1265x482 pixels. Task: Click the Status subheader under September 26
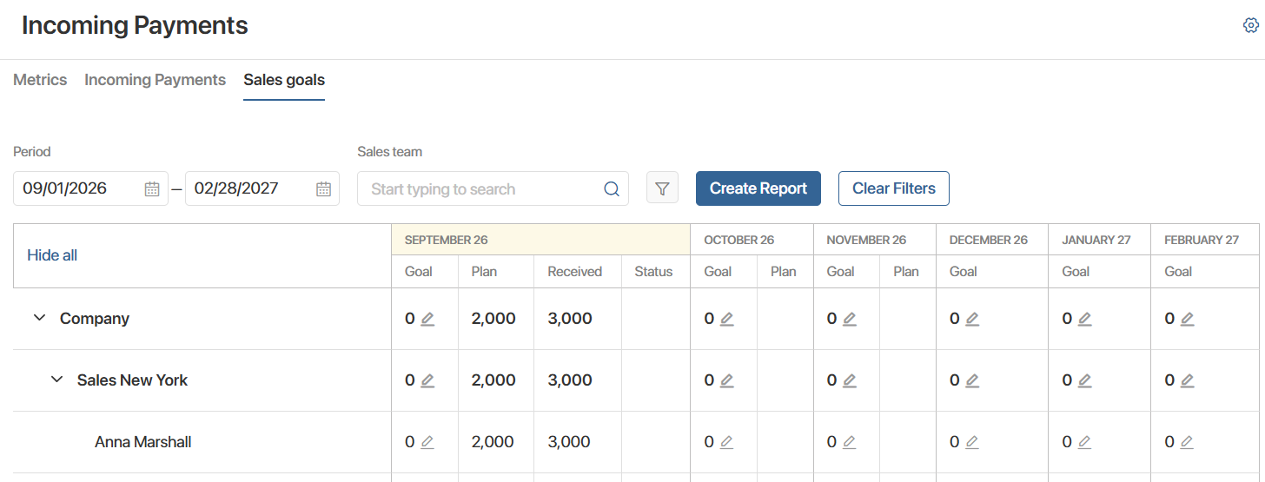[x=653, y=272]
